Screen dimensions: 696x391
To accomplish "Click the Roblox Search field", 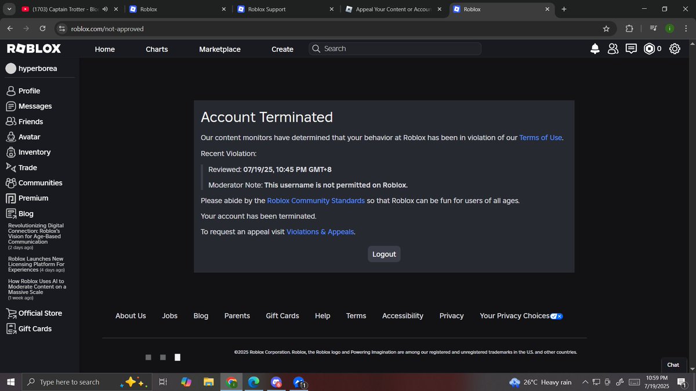I will coord(395,49).
